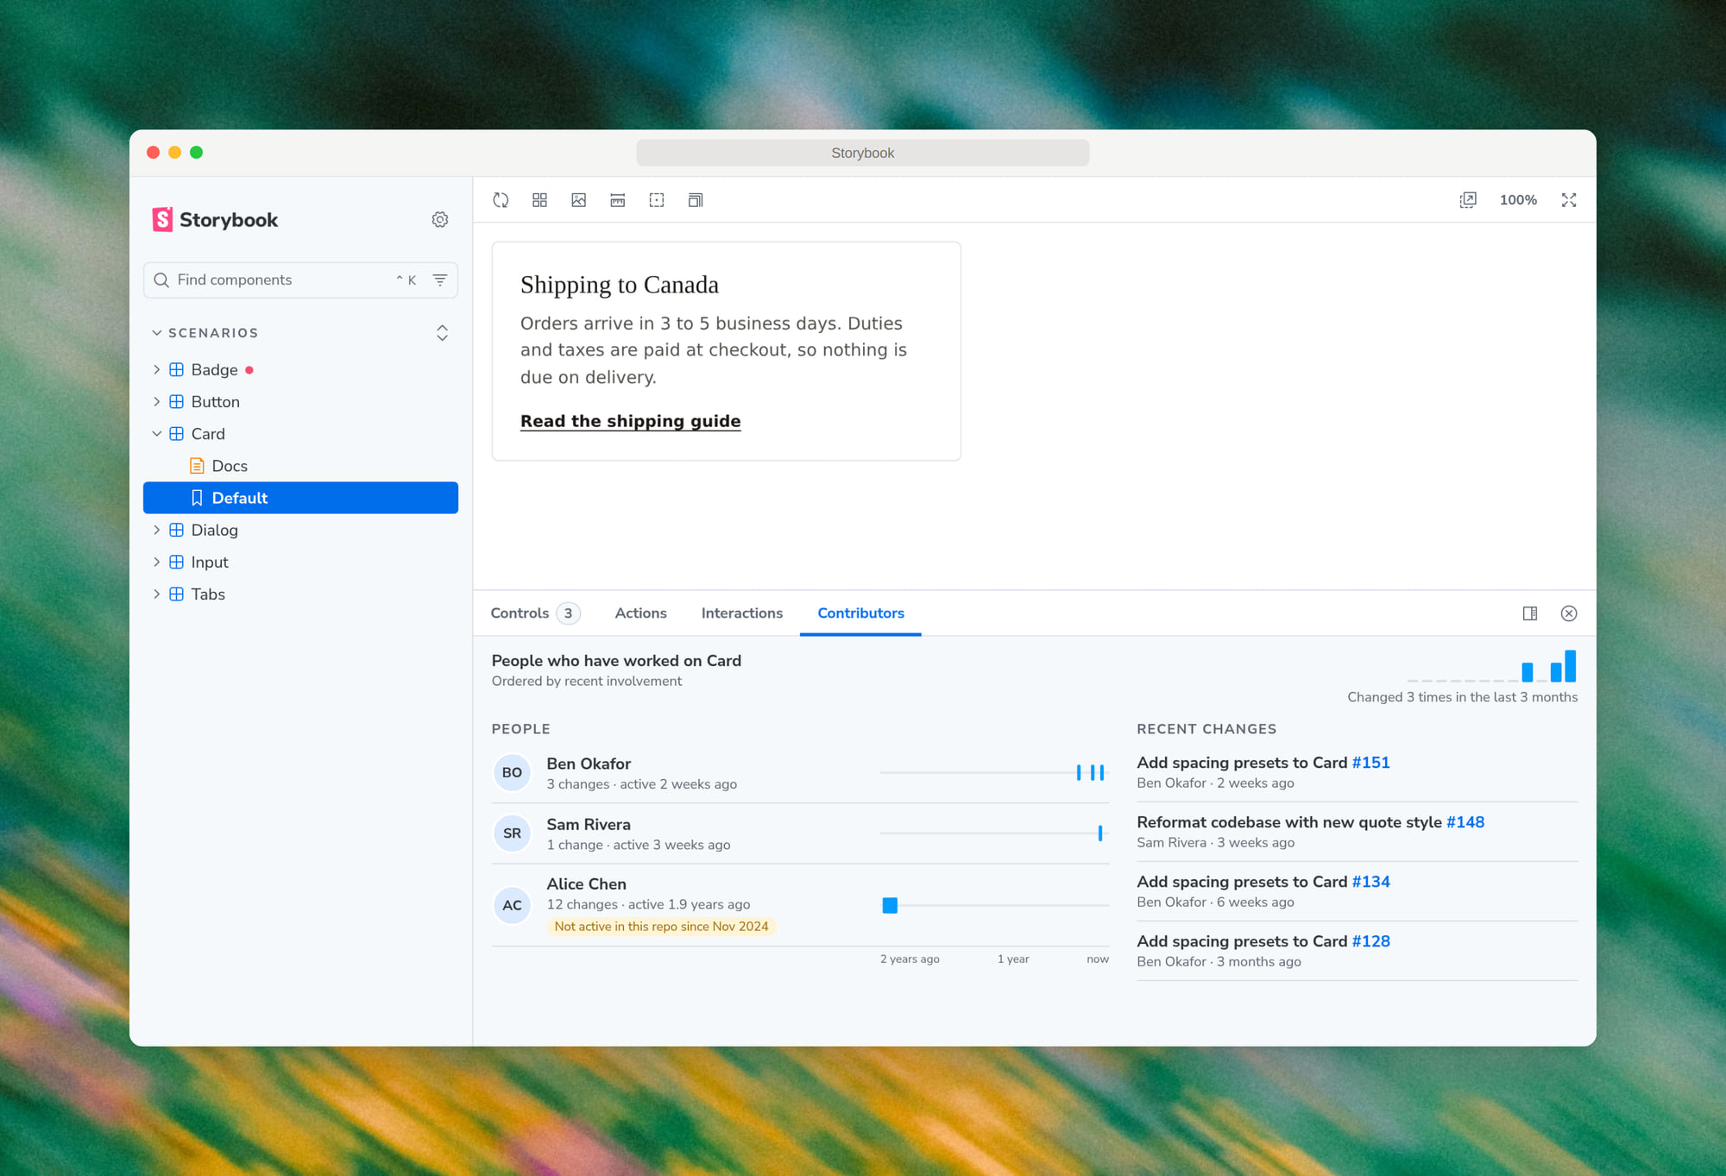Open pull request #128 link
This screenshot has height=1176, width=1726.
tap(1370, 941)
